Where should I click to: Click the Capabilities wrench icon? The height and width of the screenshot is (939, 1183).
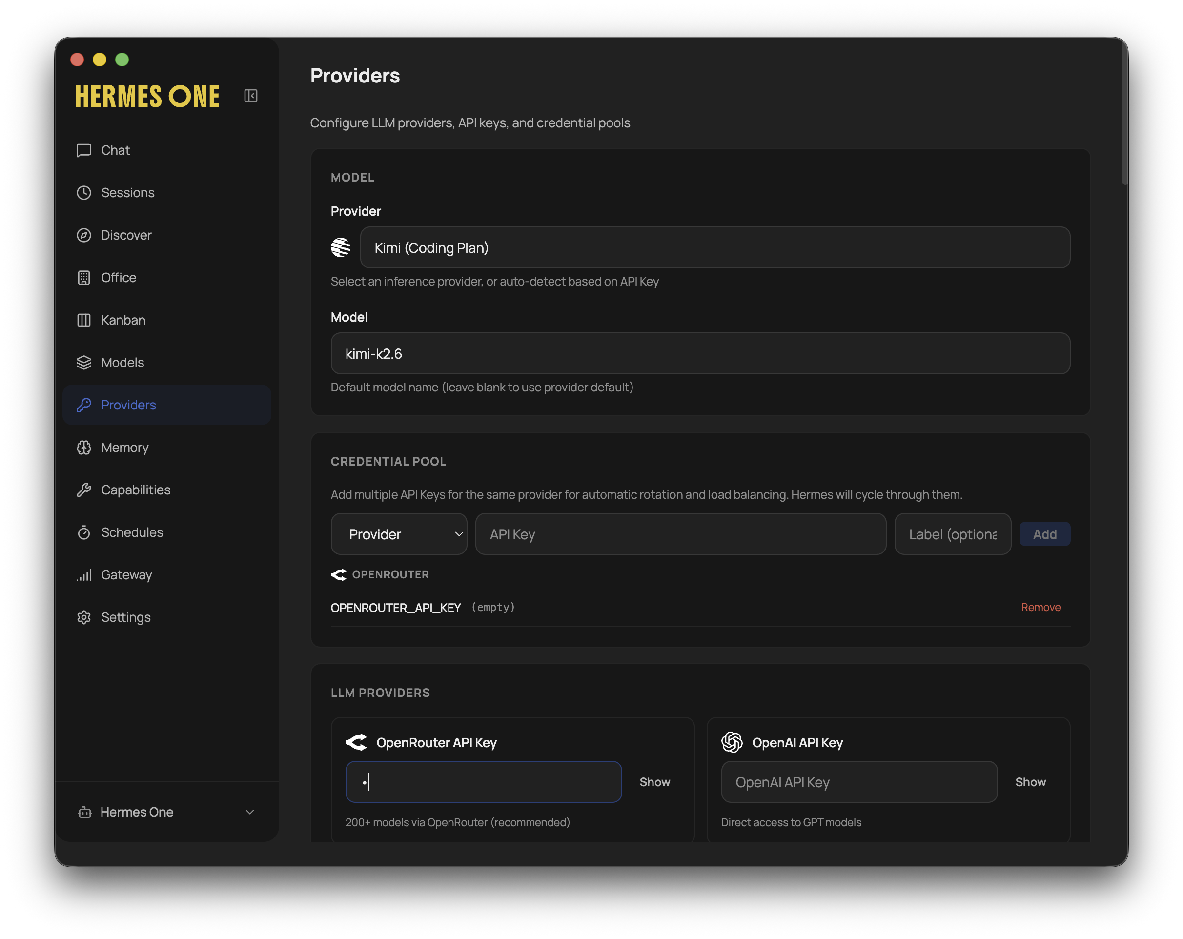tap(84, 490)
